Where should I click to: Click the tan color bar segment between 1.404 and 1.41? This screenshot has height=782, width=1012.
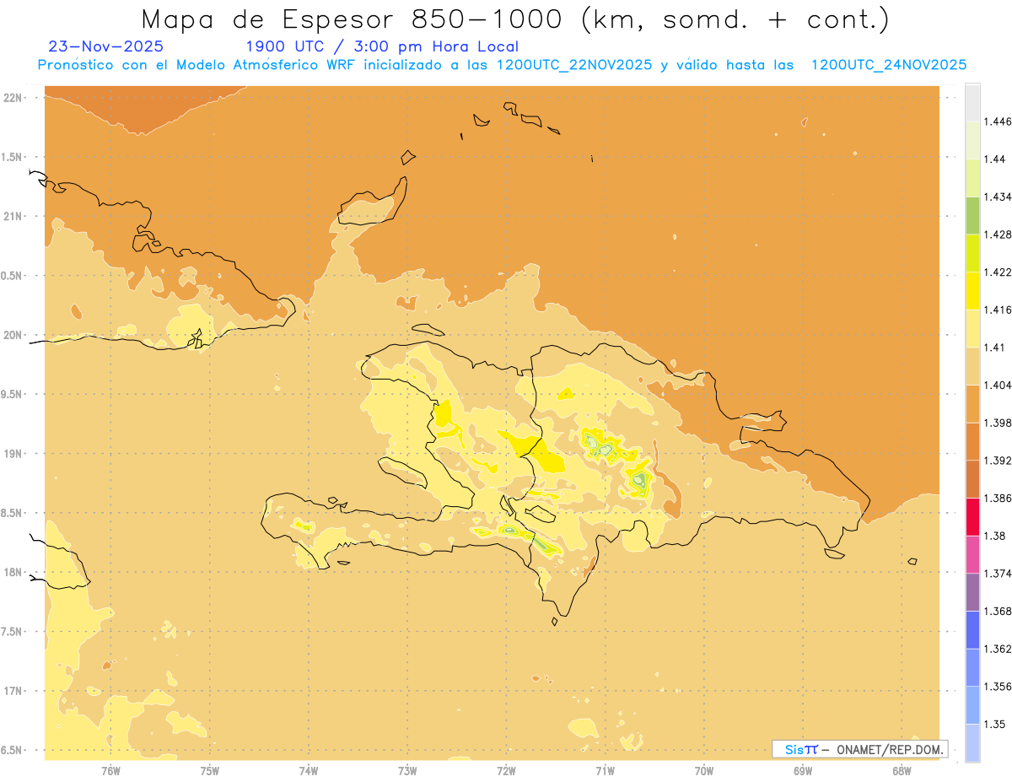(972, 366)
